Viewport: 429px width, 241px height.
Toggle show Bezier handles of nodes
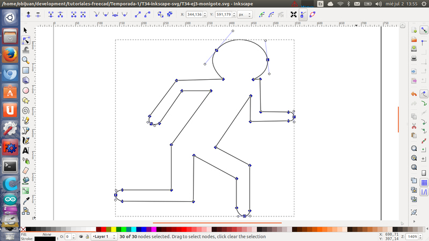(303, 15)
